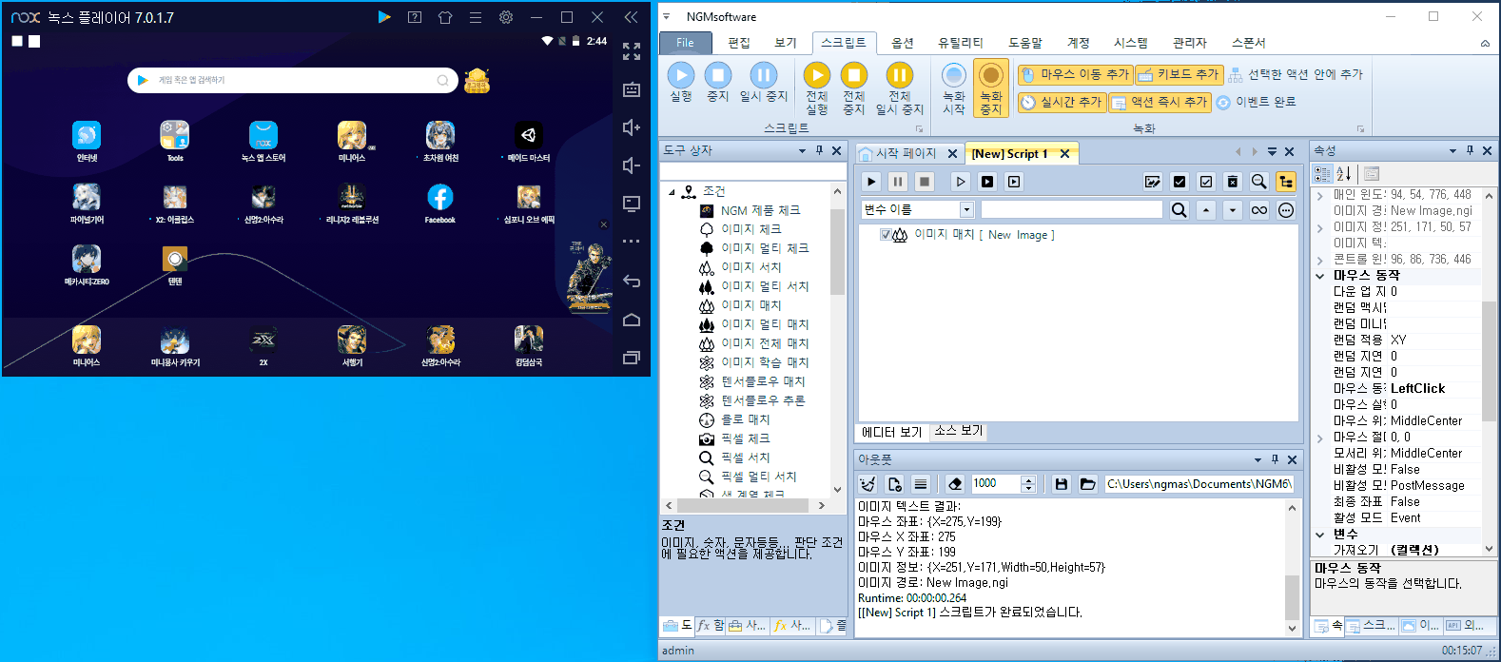Image resolution: width=1501 pixels, height=662 pixels.
Task: Click the 실시간 추가 button
Action: click(1061, 102)
